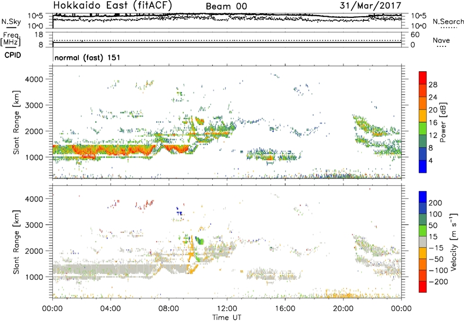The width and height of the screenshot is (464, 321).
Task: Click the '3000' tick on velocity panel
Action: (x=34, y=225)
